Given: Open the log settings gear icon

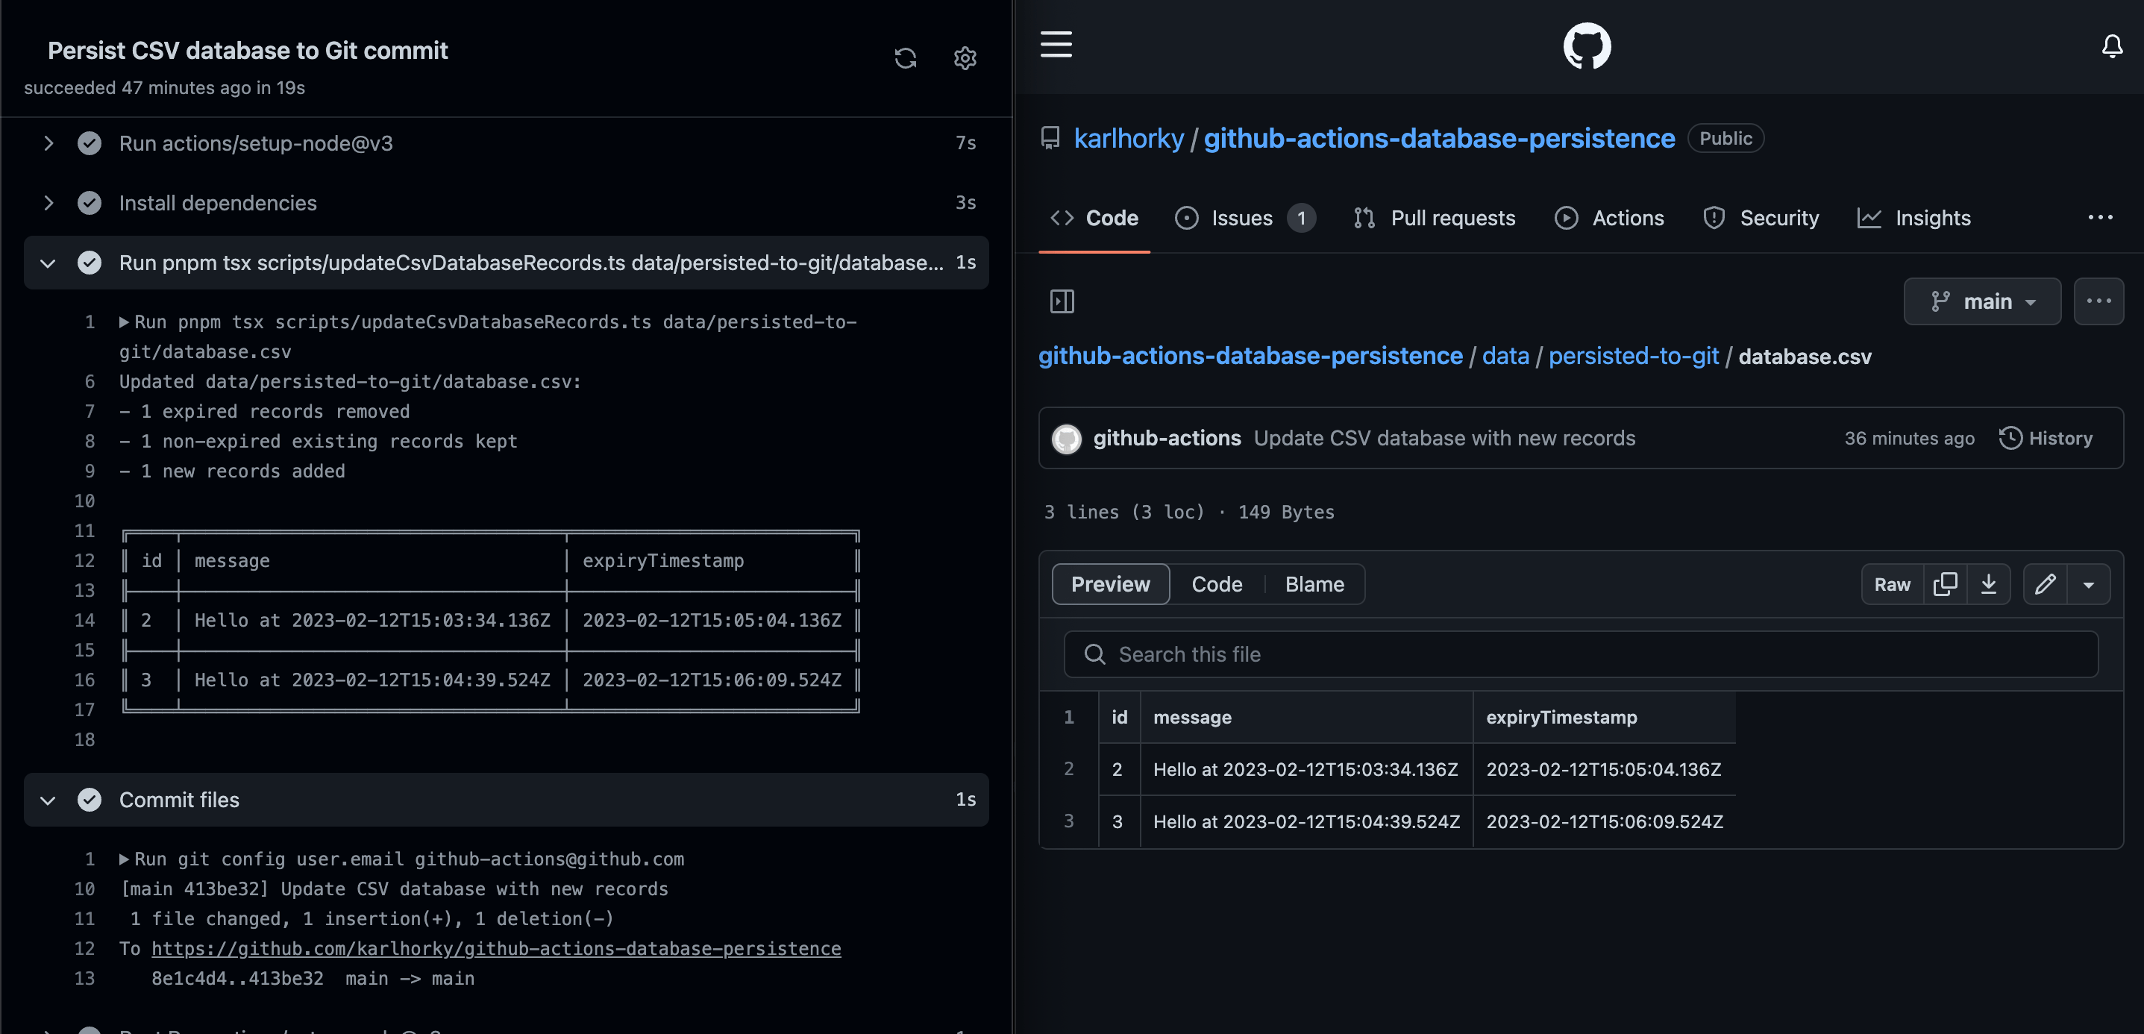Looking at the screenshot, I should tap(965, 58).
